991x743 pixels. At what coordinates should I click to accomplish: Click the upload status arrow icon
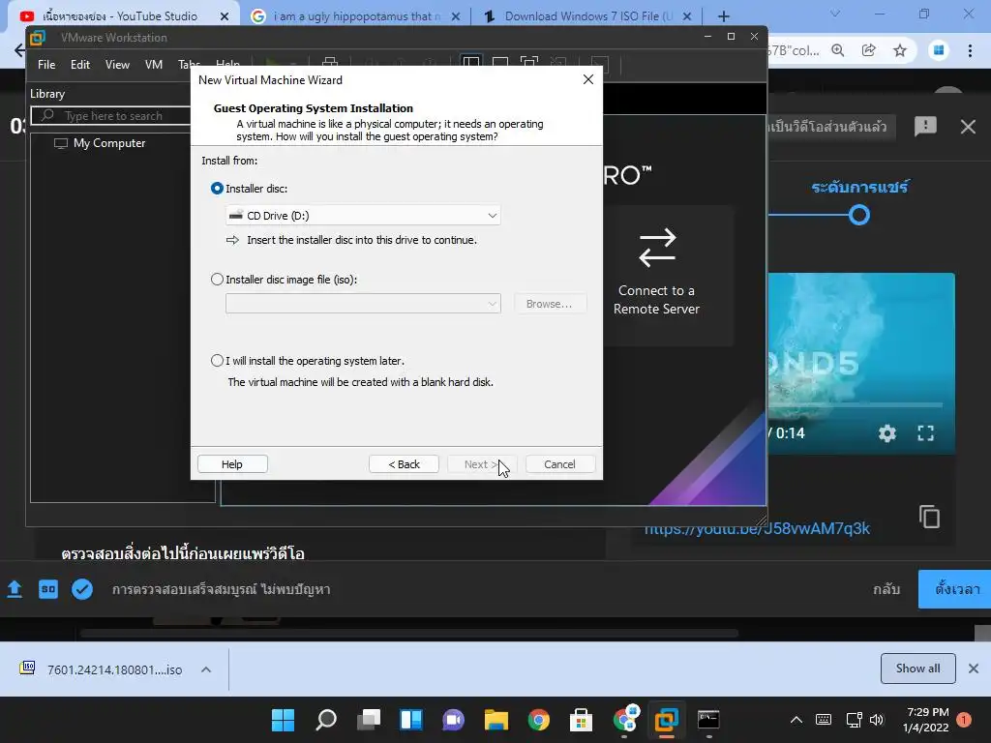tap(15, 589)
